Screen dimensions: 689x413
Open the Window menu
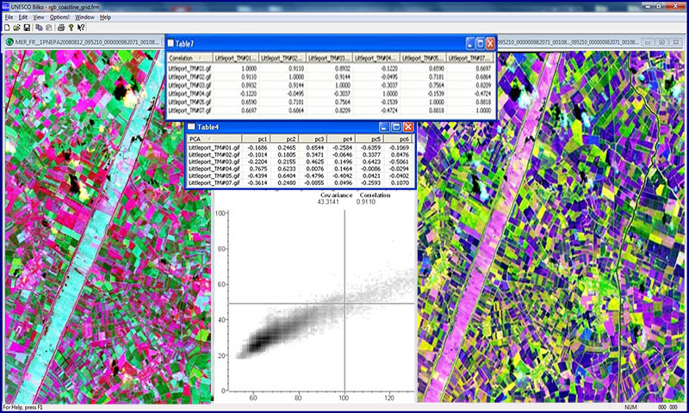[x=84, y=17]
